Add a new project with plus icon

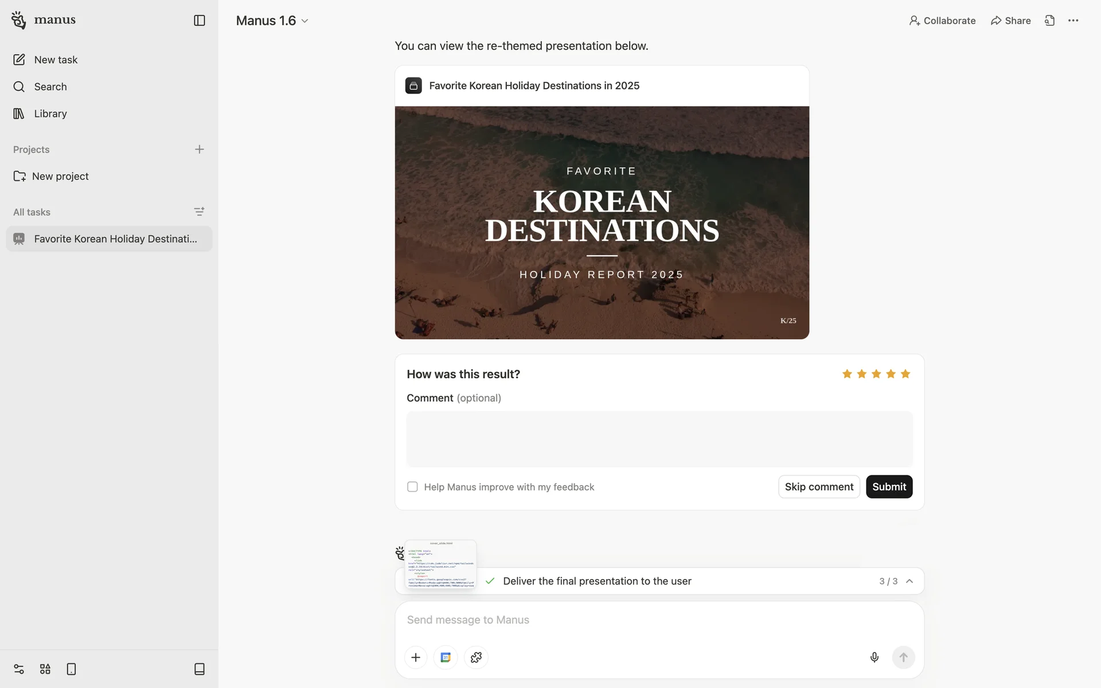coord(199,149)
